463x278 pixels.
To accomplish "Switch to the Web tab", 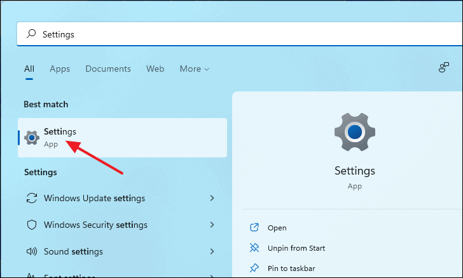I will click(155, 69).
